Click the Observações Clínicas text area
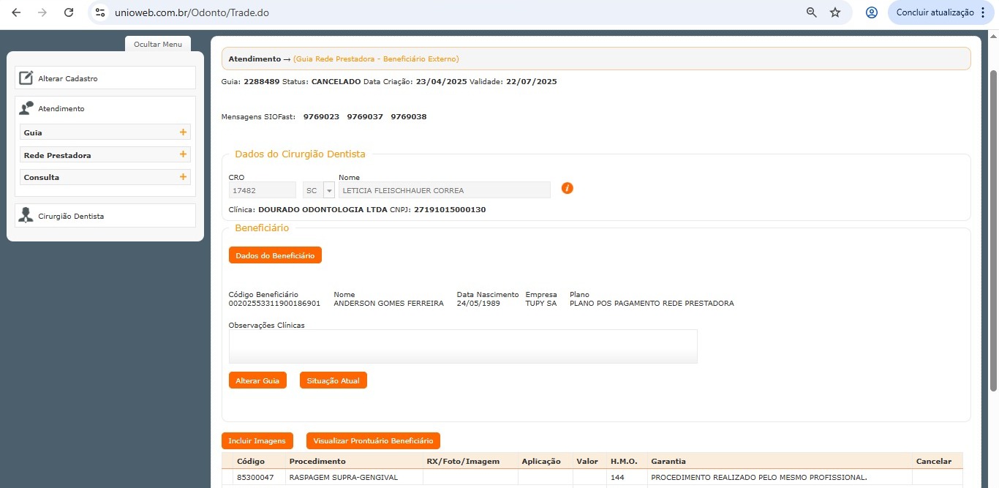Viewport: 999px width, 488px height. tap(462, 346)
